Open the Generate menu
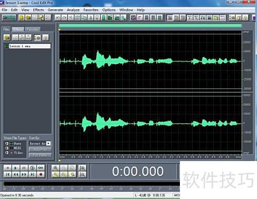 click(x=56, y=10)
